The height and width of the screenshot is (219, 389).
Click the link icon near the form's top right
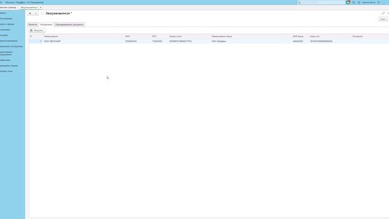click(384, 13)
